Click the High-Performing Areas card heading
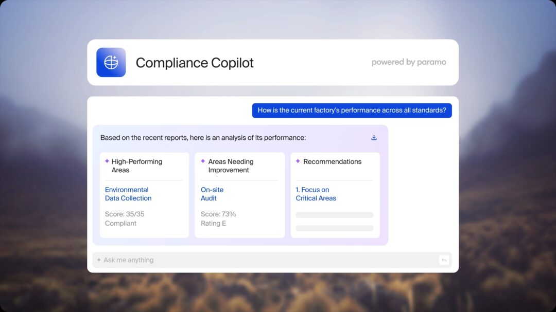The height and width of the screenshot is (312, 556). tap(137, 166)
